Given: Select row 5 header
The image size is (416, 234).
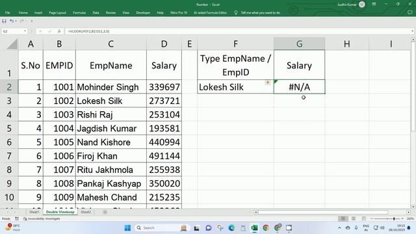Looking at the screenshot, I should [9, 129].
